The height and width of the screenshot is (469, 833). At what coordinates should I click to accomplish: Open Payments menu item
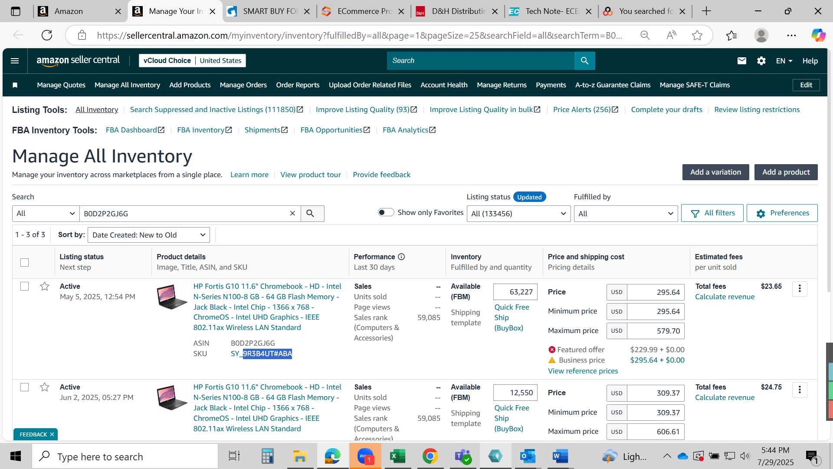click(551, 85)
